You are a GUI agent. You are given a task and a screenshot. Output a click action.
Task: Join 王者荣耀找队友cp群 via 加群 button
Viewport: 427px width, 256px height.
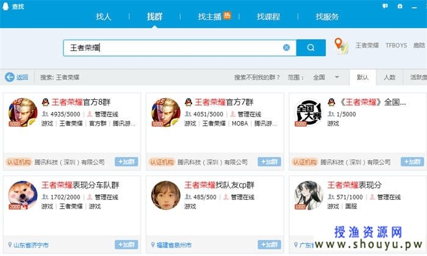tap(269, 244)
